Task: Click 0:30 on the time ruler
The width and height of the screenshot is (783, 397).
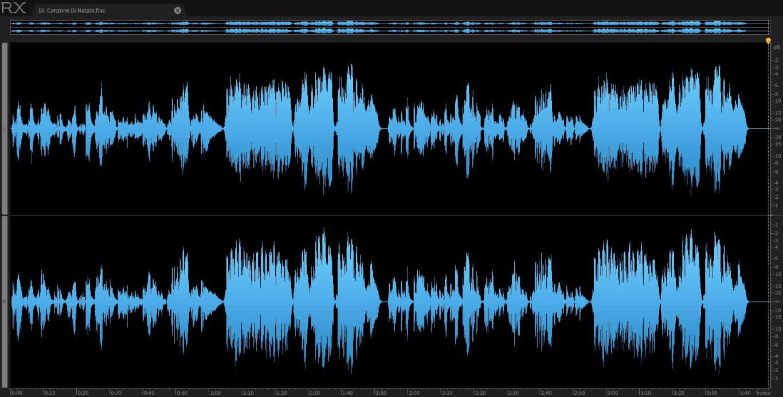Action: point(116,392)
